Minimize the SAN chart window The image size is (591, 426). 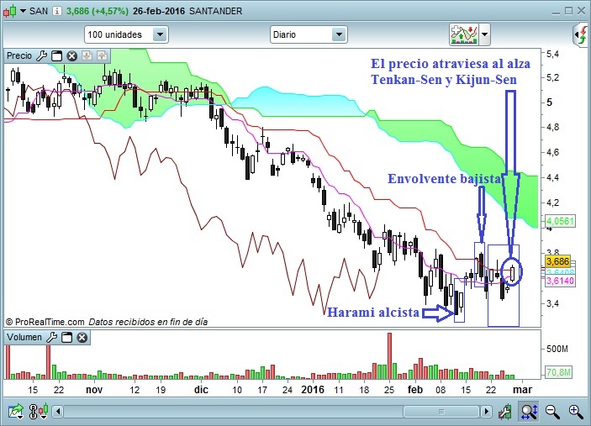[556, 12]
